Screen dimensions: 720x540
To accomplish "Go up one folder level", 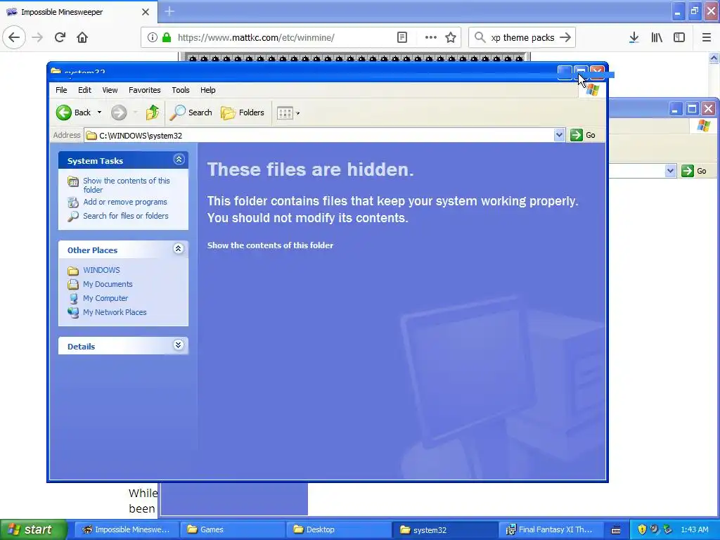I will [x=153, y=112].
